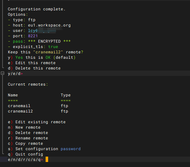The image size is (190, 167).
Task: Click the 'Options:' label
Action: point(18,14)
